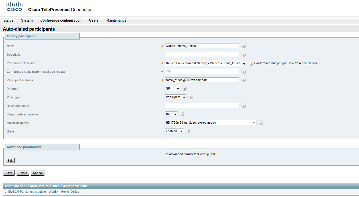Open the Users menu
The height and width of the screenshot is (197, 359).
[x=94, y=20]
